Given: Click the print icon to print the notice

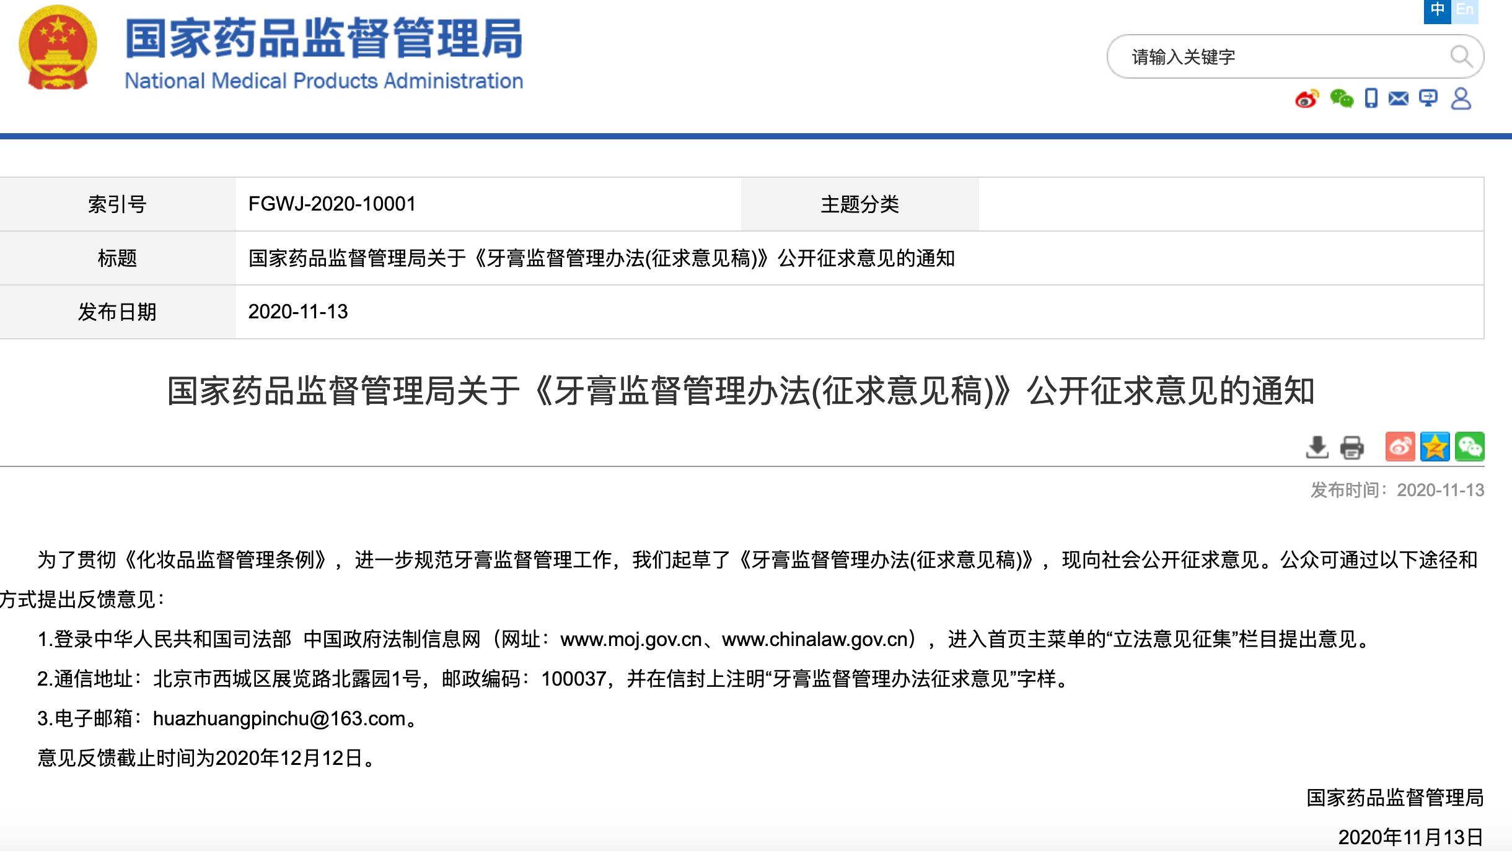Looking at the screenshot, I should pyautogui.click(x=1353, y=448).
